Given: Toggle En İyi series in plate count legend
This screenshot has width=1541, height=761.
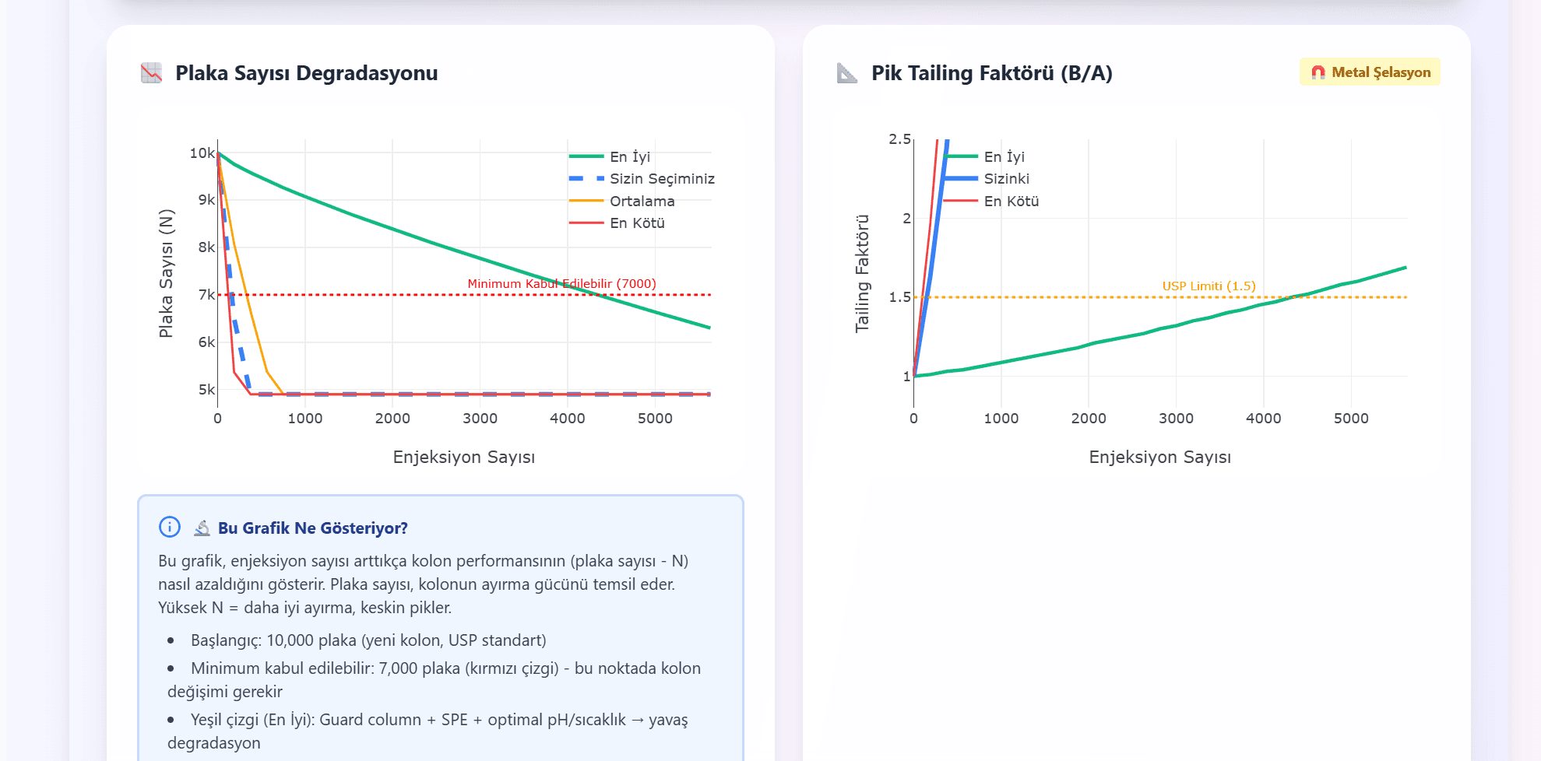Looking at the screenshot, I should 629,157.
